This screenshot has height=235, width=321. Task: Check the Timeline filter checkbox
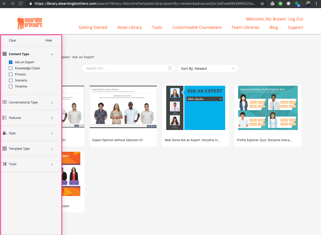tap(11, 87)
